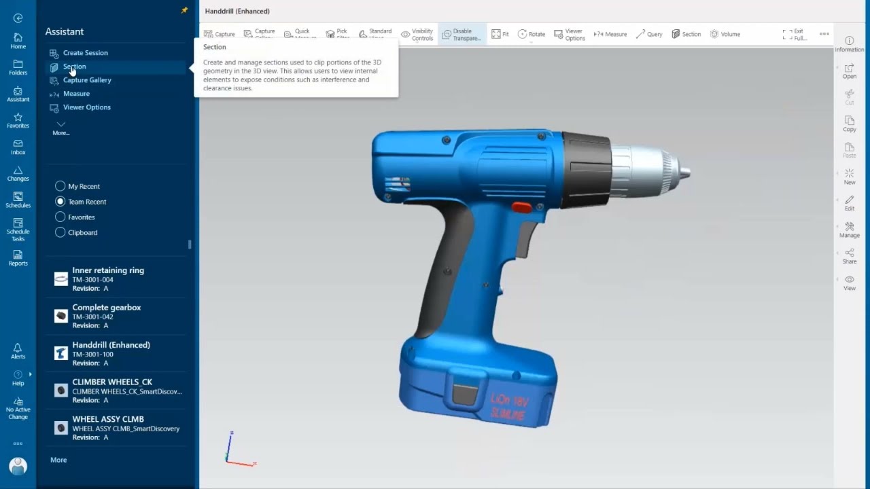This screenshot has height=489, width=870.
Task: Open Standard Views in the toolbar
Action: tap(375, 34)
